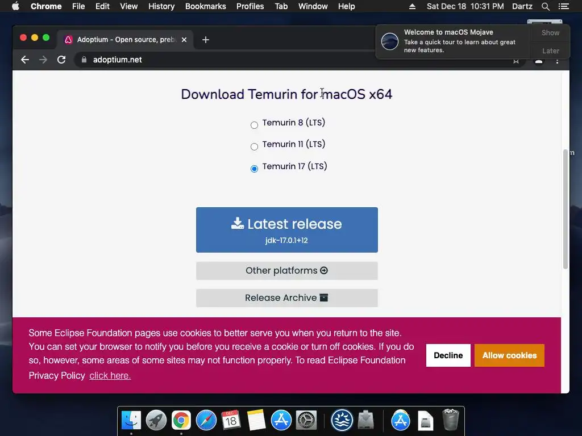This screenshot has height=436, width=582.
Task: Click Allow cookies button
Action: pyautogui.click(x=509, y=355)
